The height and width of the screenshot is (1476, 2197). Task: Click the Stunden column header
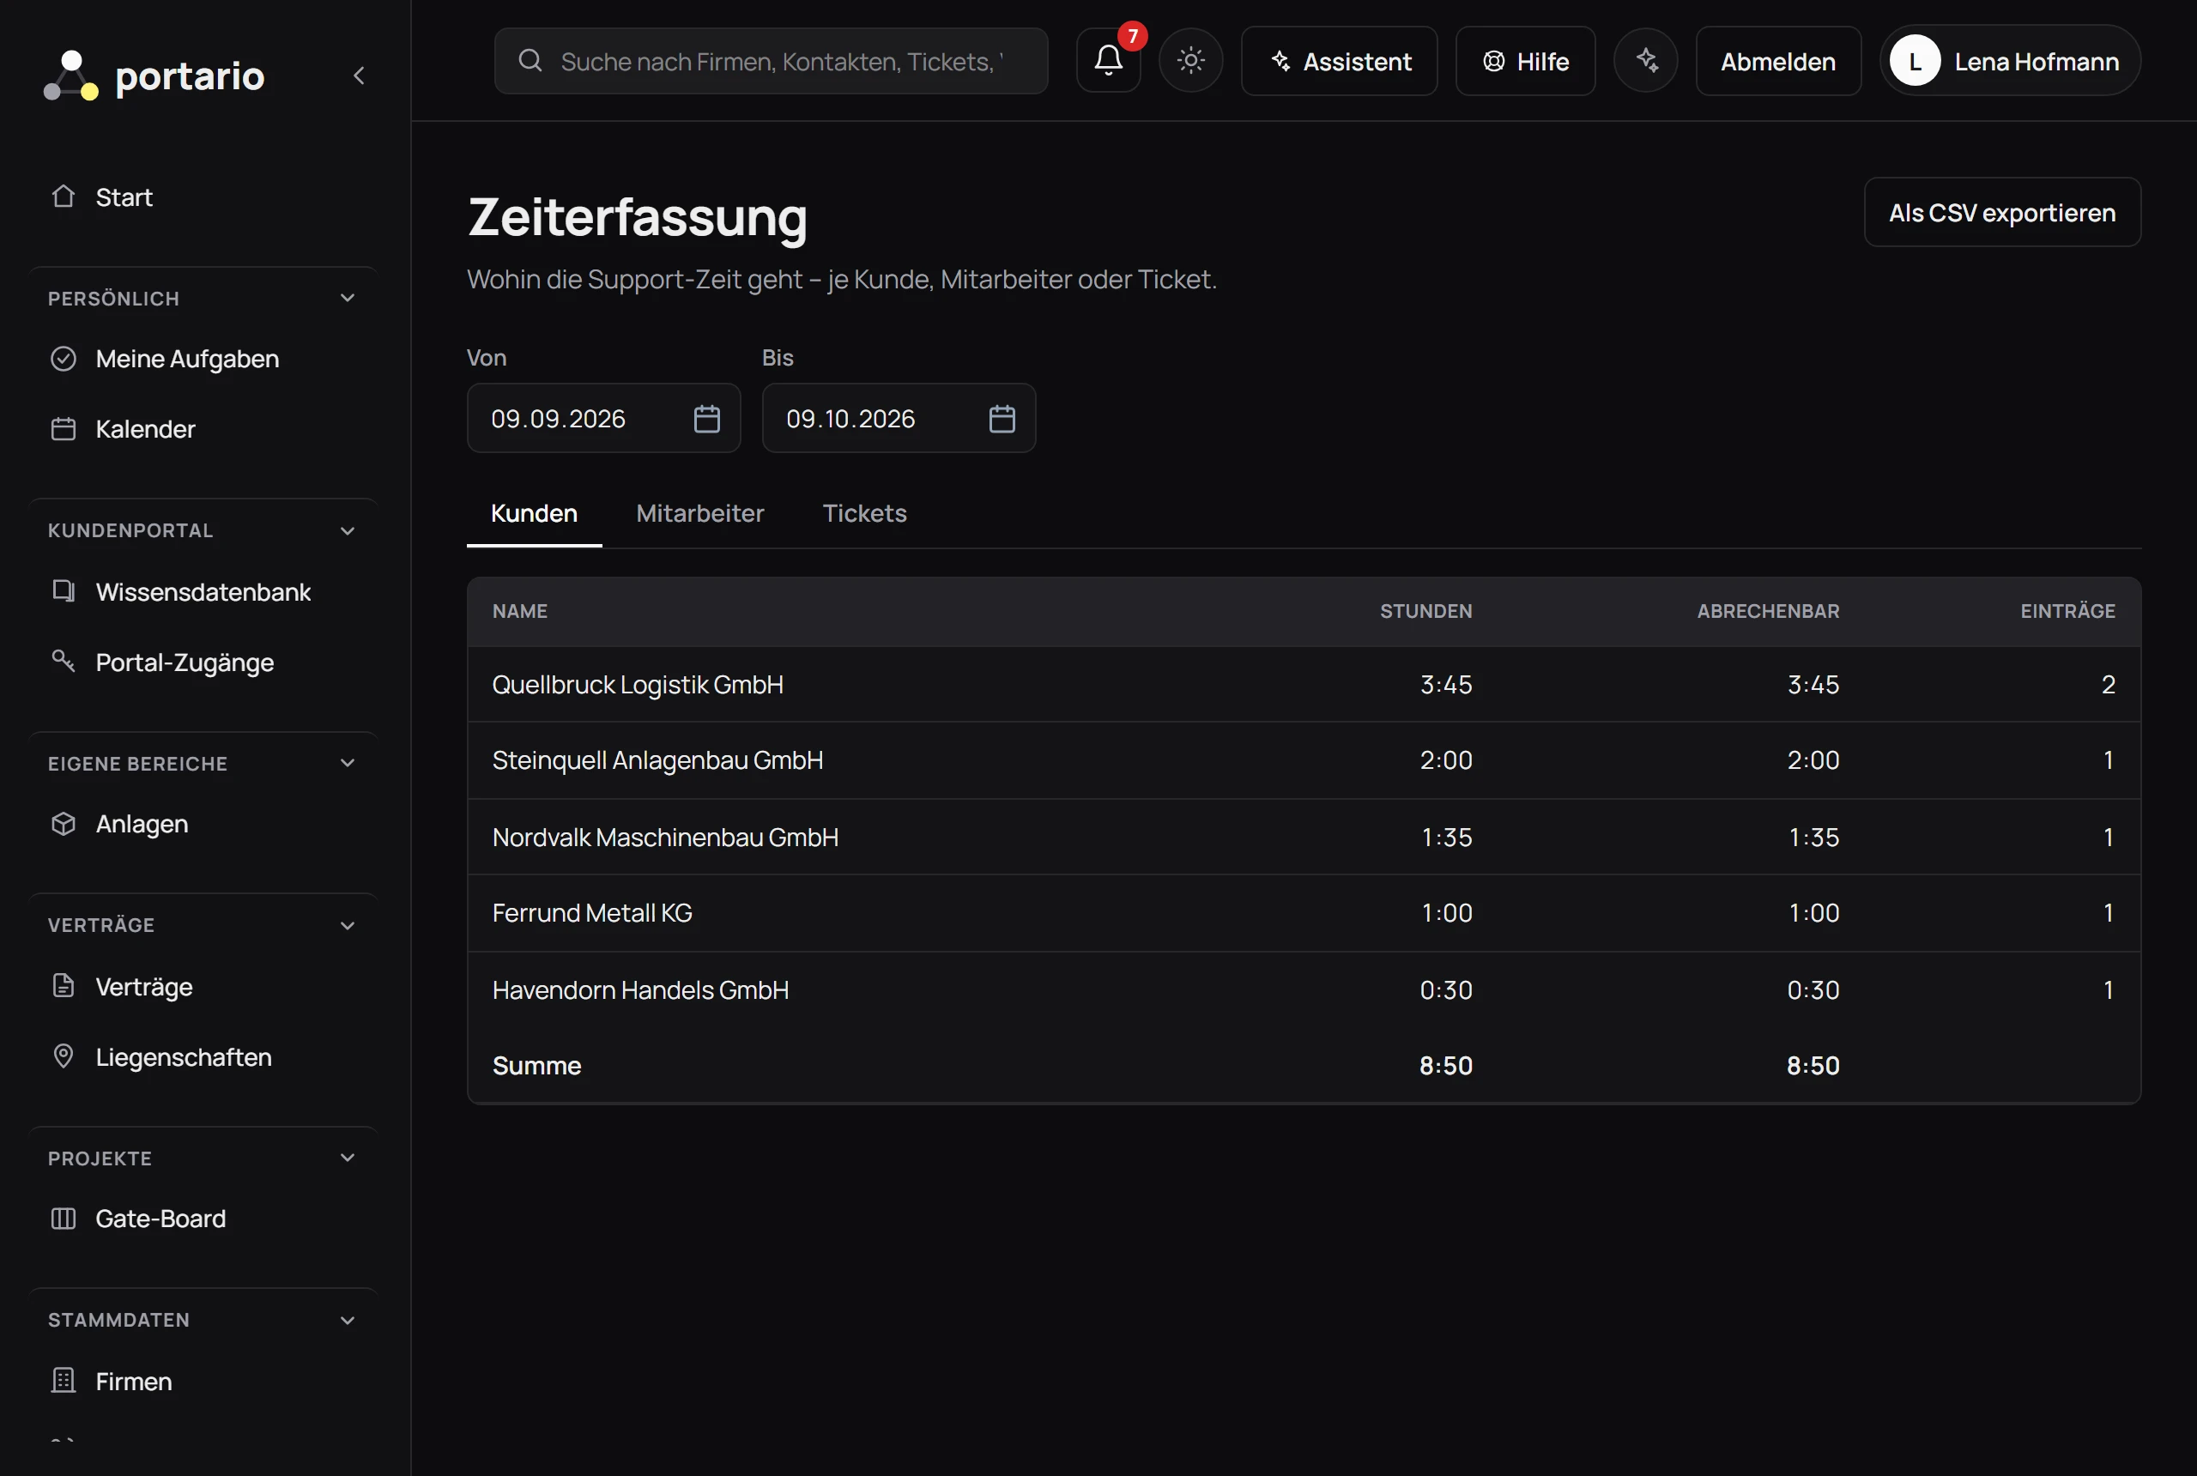[x=1425, y=611]
